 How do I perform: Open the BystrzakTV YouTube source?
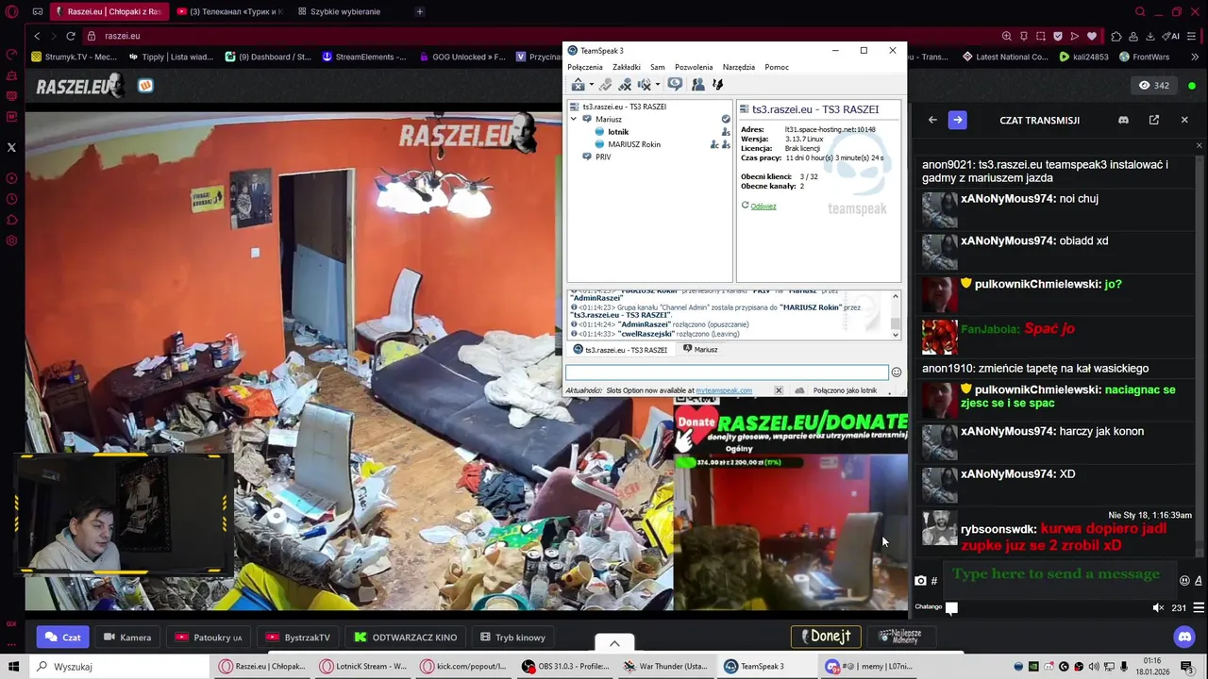tap(298, 638)
